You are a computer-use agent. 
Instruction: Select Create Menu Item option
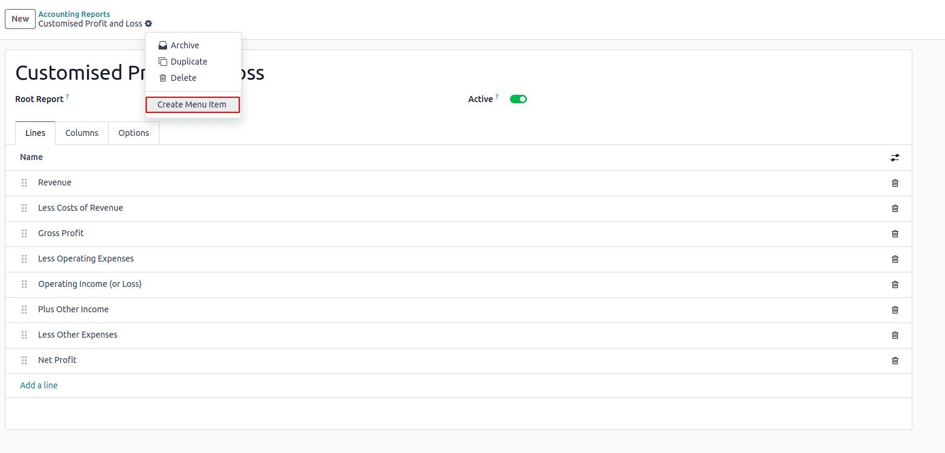(x=193, y=104)
